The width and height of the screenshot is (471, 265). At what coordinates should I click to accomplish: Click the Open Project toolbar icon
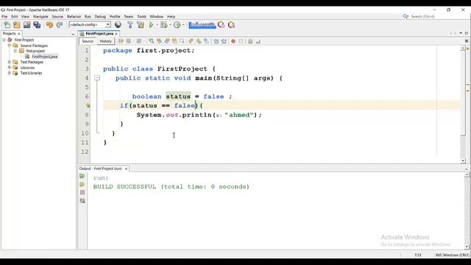click(x=26, y=25)
